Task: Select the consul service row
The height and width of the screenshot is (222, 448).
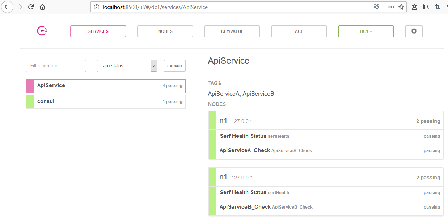Action: [106, 102]
